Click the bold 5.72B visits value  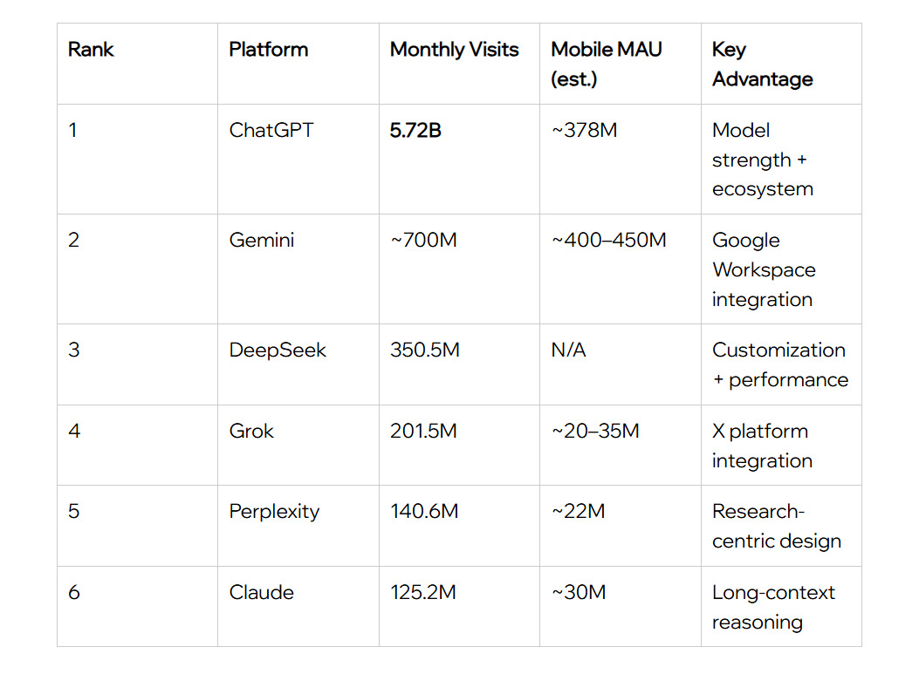point(415,130)
